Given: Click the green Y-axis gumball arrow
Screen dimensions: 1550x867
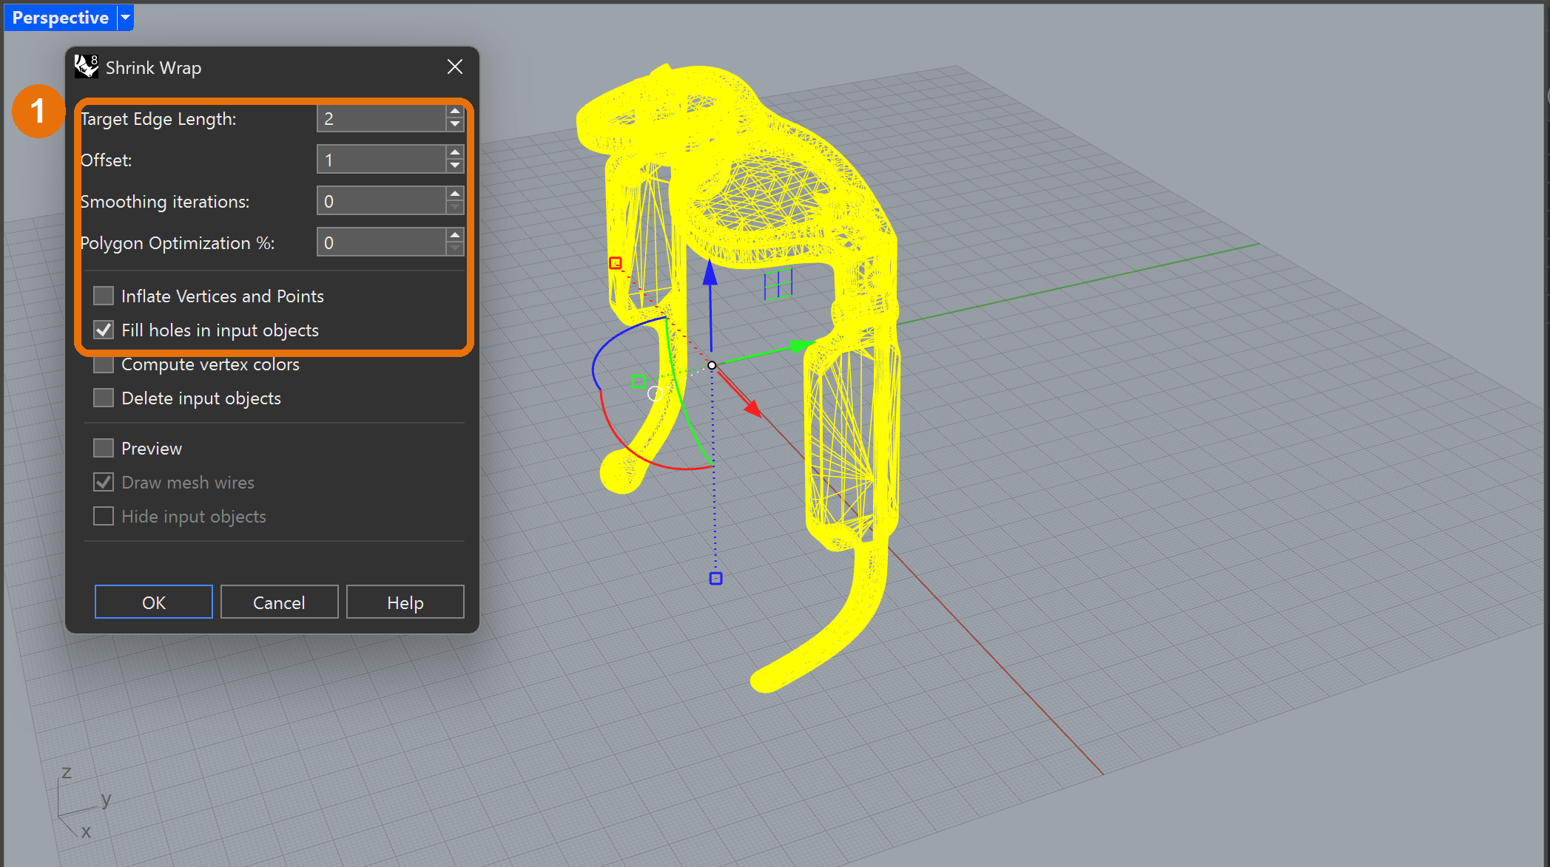Looking at the screenshot, I should 802,345.
